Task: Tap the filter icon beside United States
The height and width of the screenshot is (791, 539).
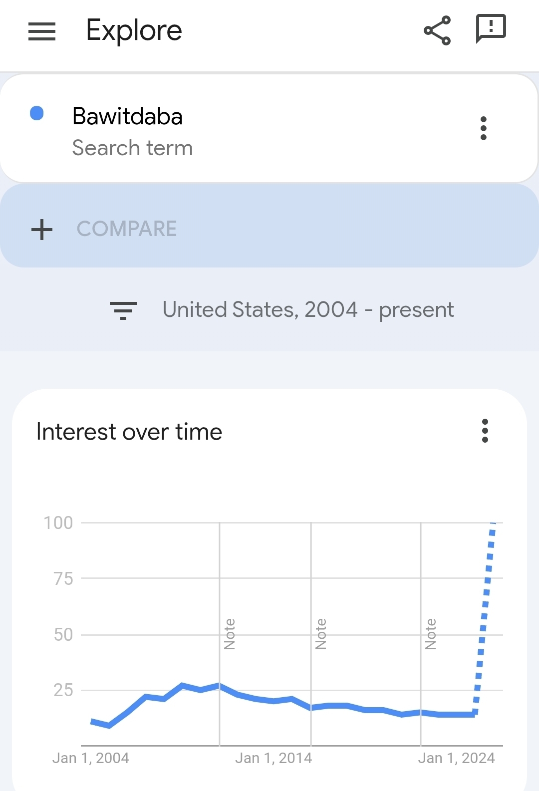Action: click(123, 310)
